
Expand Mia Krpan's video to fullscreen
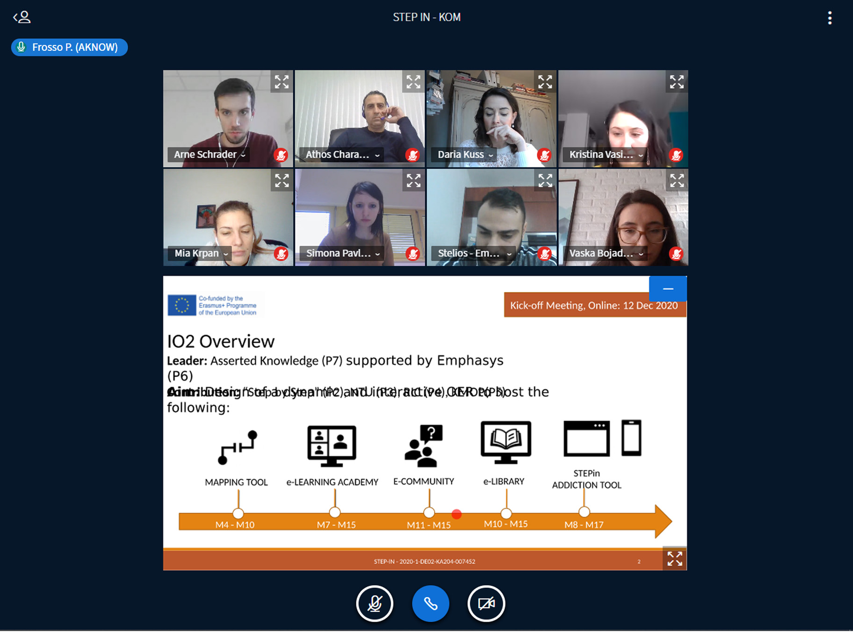click(x=282, y=180)
